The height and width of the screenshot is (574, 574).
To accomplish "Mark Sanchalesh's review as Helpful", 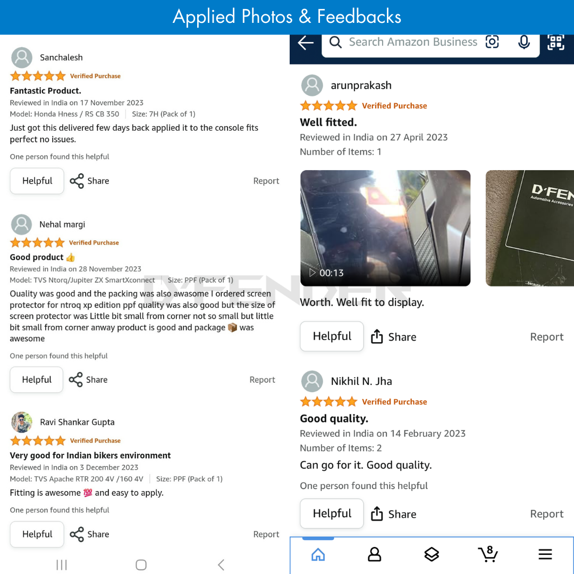I will [x=37, y=181].
